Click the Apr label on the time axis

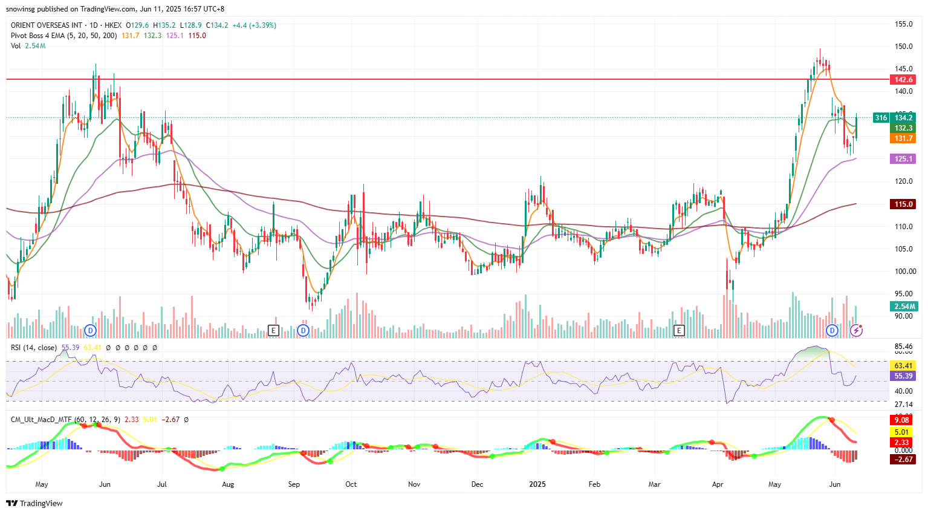pyautogui.click(x=718, y=484)
